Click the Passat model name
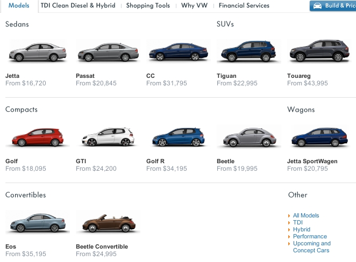Screen dimensions: 356x262 85,76
